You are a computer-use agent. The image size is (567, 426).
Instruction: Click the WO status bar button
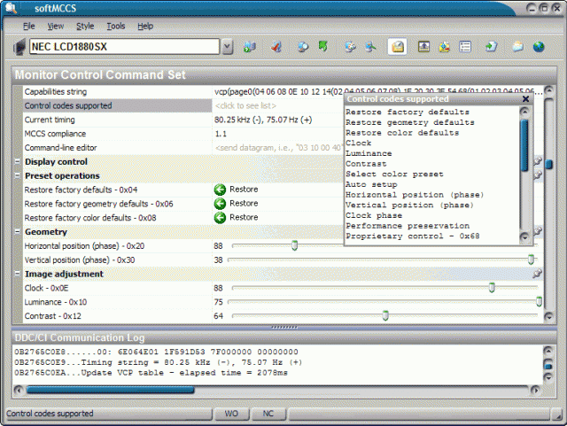click(x=231, y=414)
